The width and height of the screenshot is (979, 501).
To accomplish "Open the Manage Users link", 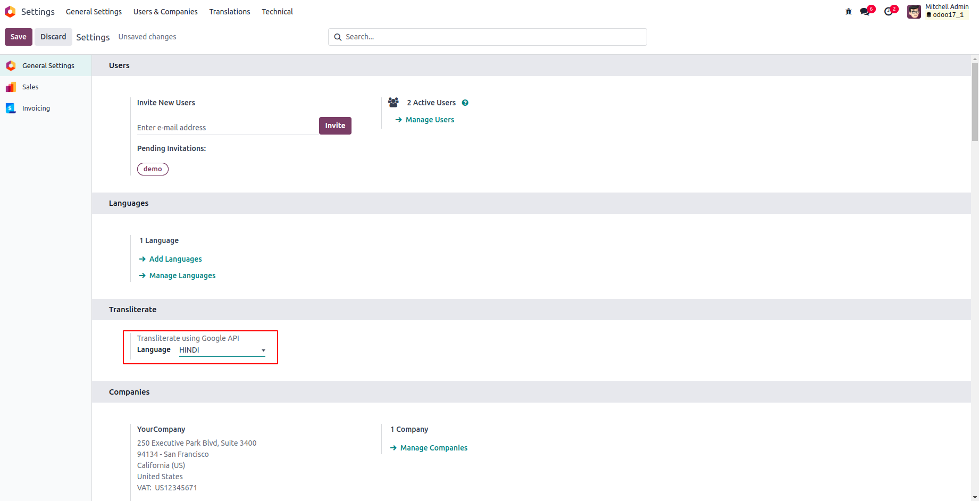I will tap(430, 120).
